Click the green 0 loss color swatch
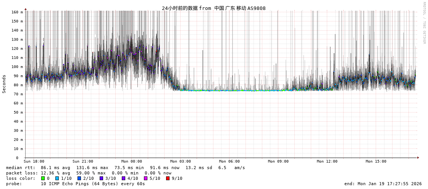Image resolution: width=428 pixels, height=189 pixels. [x=43, y=178]
